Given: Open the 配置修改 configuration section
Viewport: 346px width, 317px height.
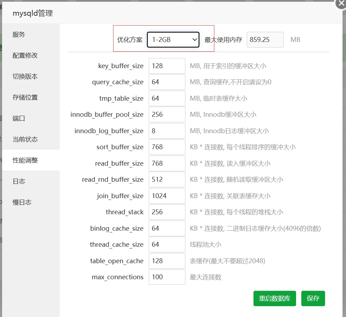Looking at the screenshot, I should [22, 55].
